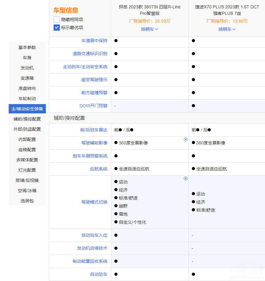Viewport: 265px width, 281px height.
Task: Go to 辅助/操控配置 in sidebar
Action: [x=27, y=119]
